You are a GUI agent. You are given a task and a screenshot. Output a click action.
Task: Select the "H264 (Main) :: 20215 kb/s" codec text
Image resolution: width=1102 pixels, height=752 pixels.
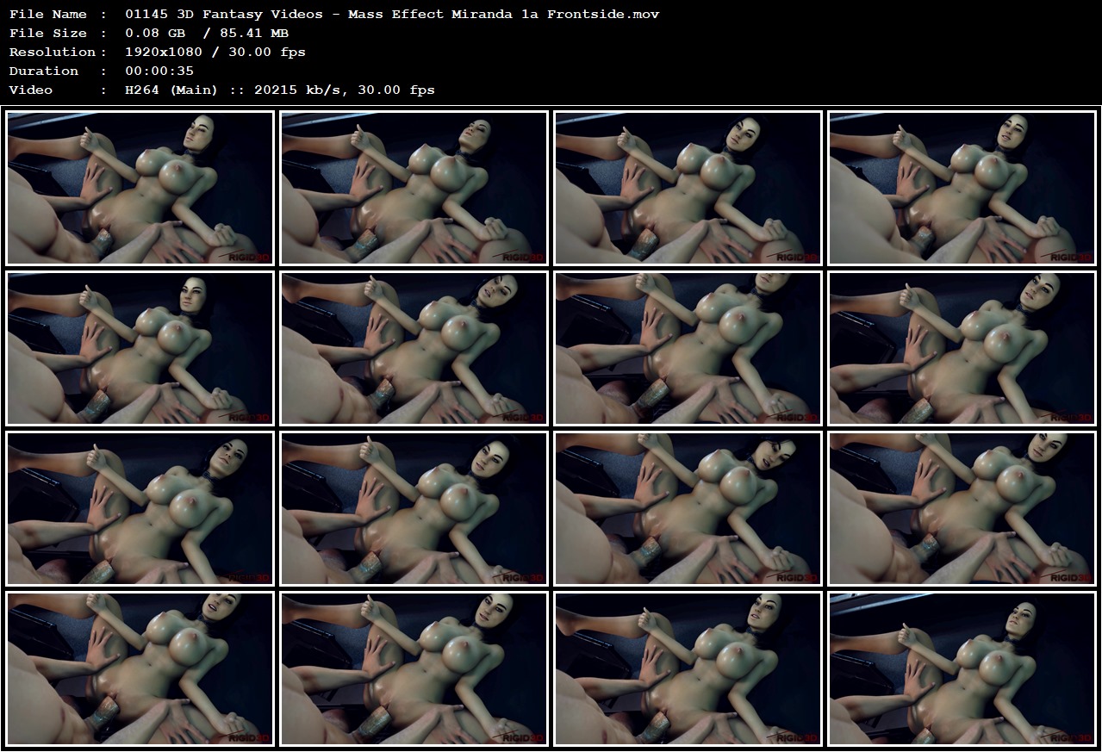tap(230, 90)
